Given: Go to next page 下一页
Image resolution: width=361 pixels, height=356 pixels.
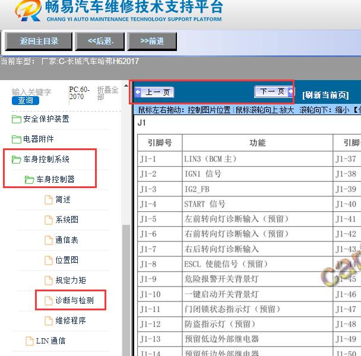Looking at the screenshot, I should (x=274, y=91).
